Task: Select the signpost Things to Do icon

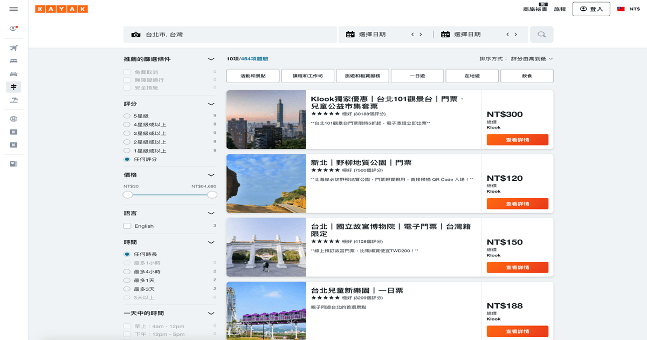Action: [x=13, y=87]
